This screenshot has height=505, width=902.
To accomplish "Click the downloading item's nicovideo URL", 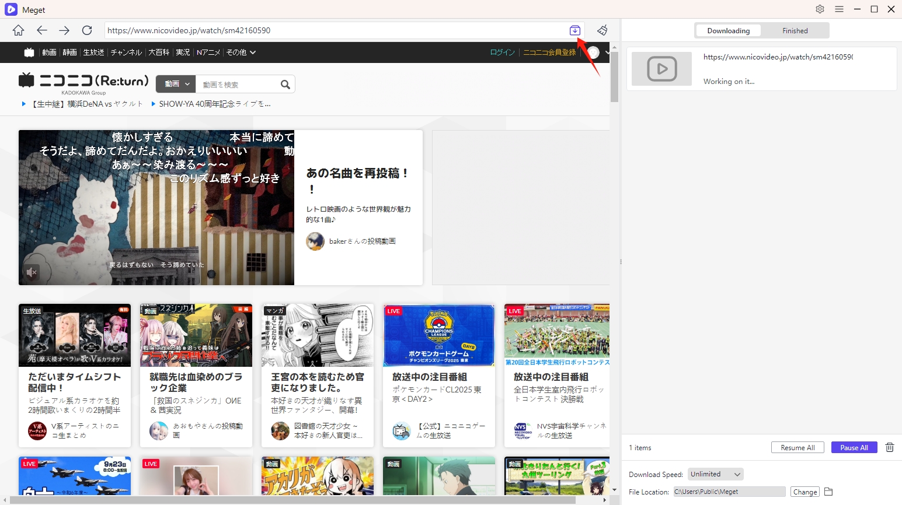I will coord(778,57).
